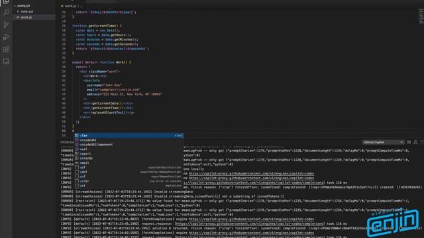Click the editor minimap at right edge
Screen dimensions: 424x238
pos(421,16)
